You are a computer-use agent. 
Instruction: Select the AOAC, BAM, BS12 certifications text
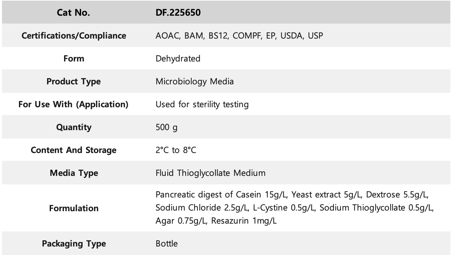click(x=193, y=36)
